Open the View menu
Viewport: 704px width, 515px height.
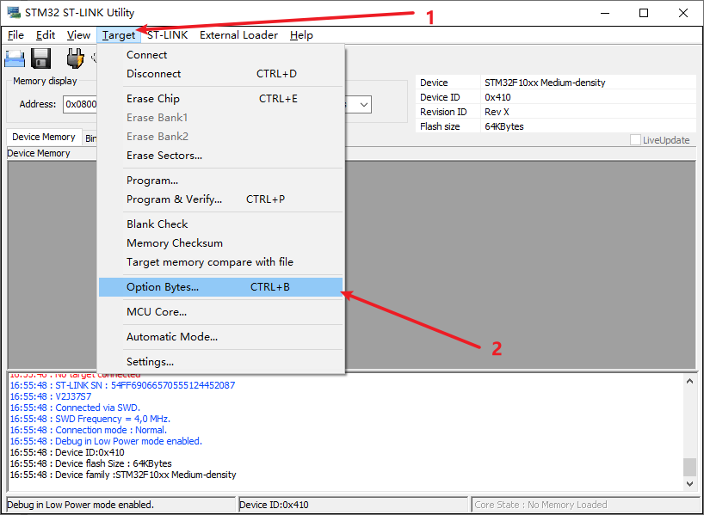coord(78,35)
